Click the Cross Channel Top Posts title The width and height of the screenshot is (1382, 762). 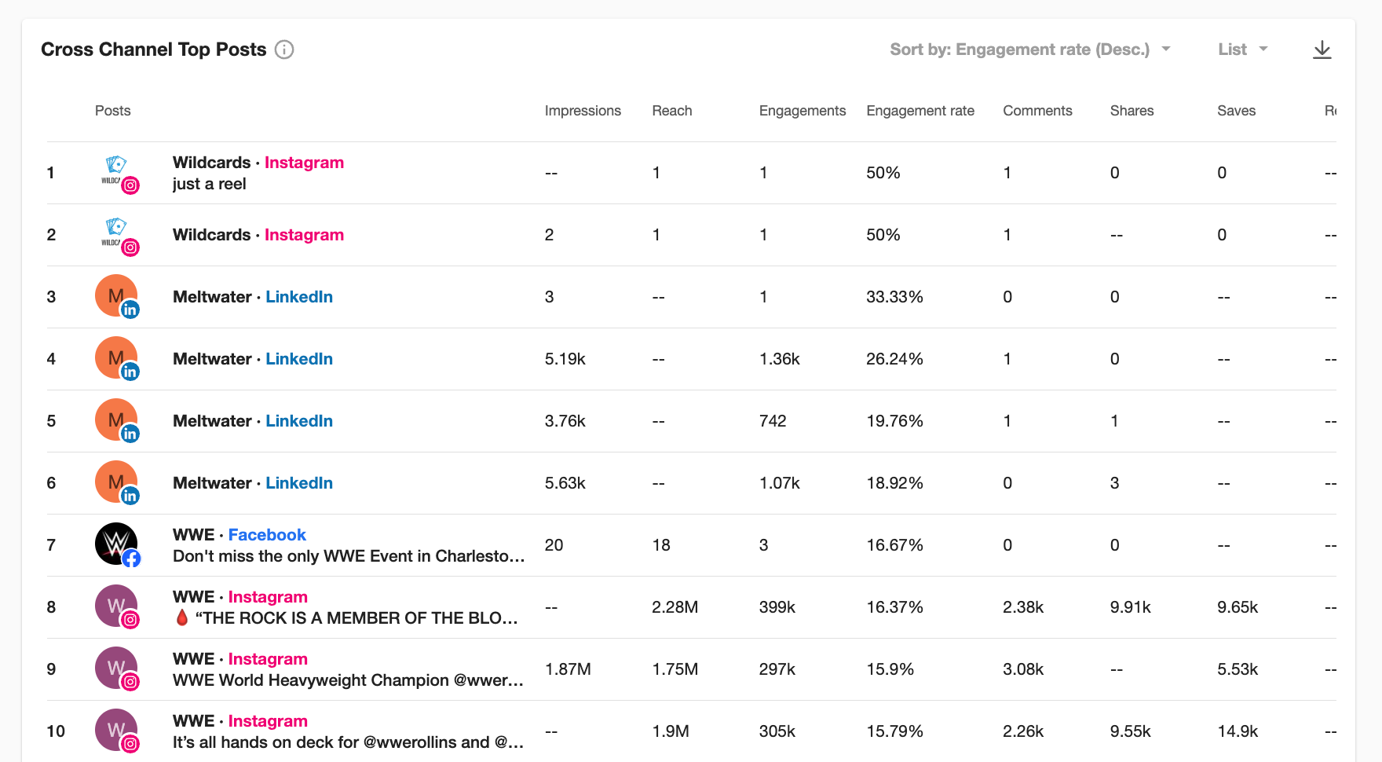point(154,49)
